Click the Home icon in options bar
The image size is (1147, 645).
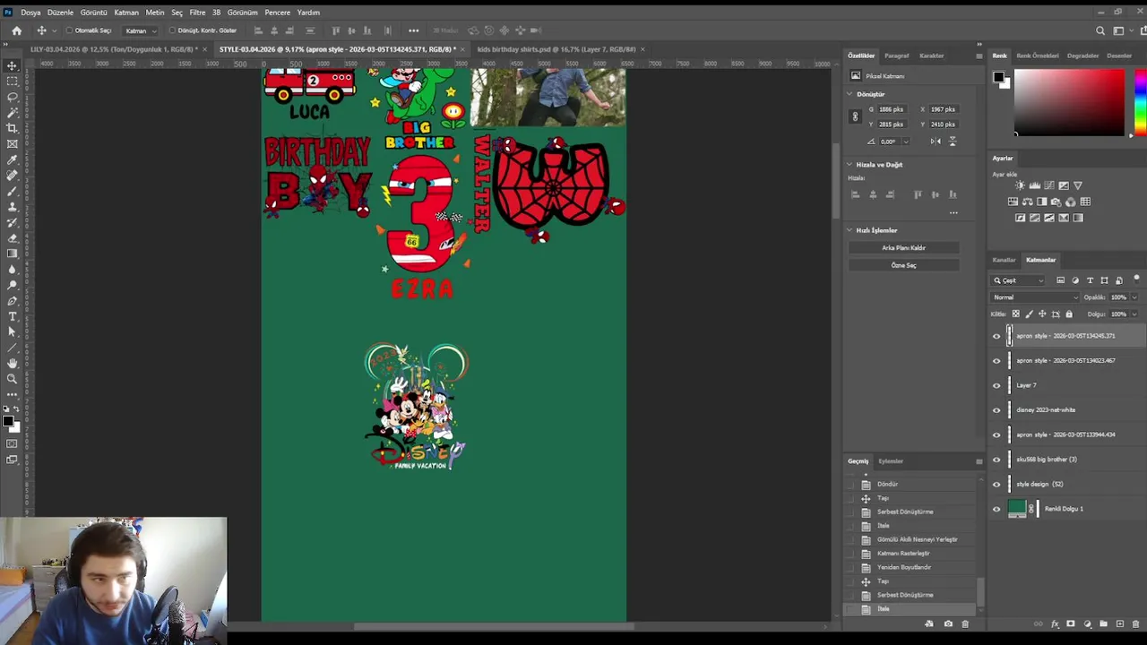pyautogui.click(x=16, y=30)
